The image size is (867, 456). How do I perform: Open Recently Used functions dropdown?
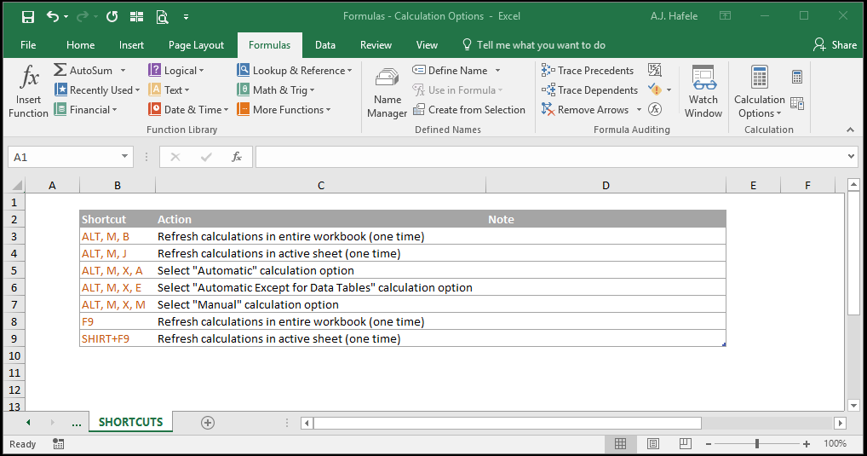[97, 89]
